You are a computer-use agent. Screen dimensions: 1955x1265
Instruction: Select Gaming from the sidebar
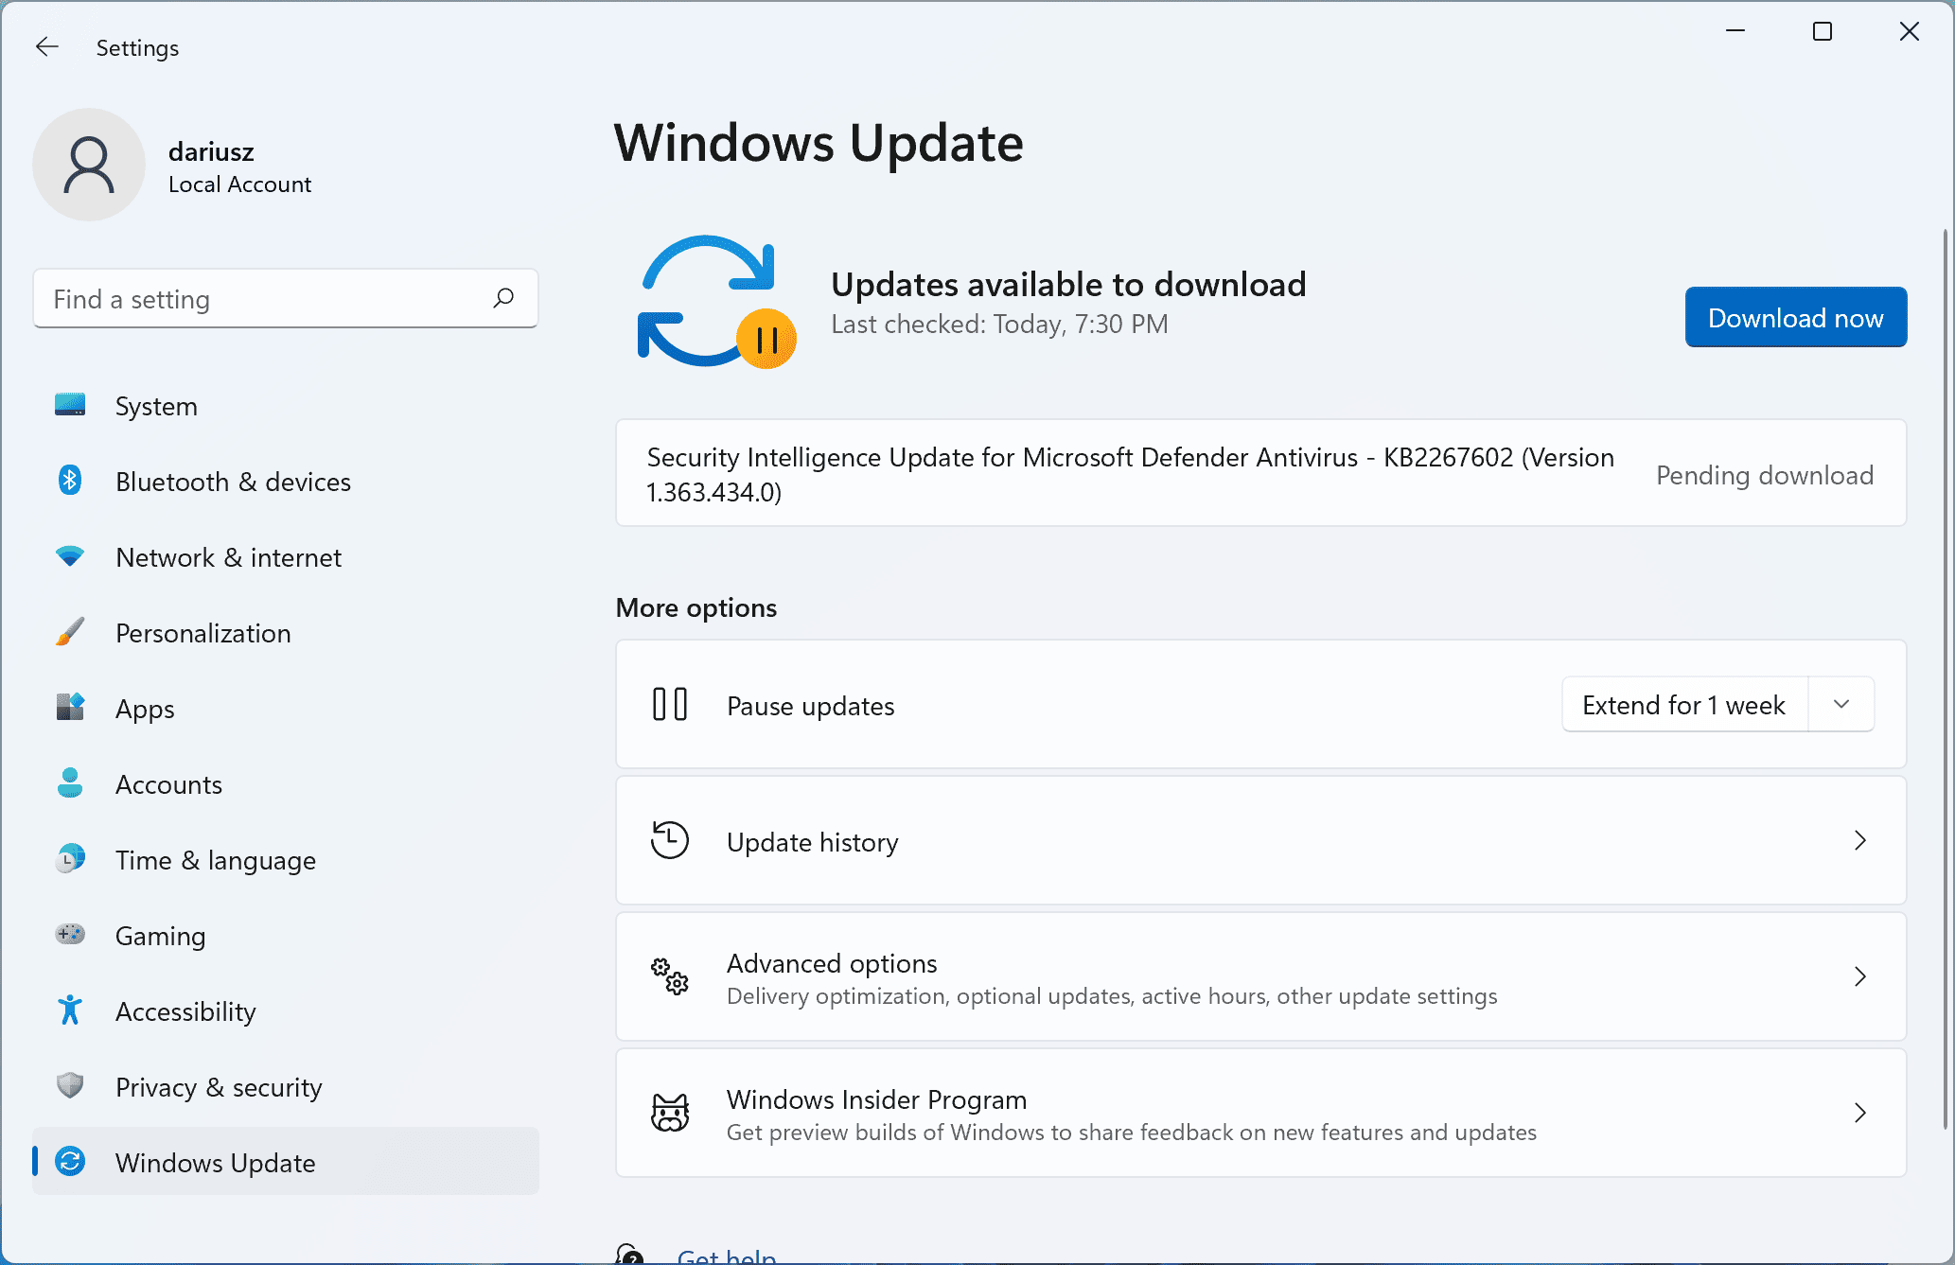click(x=286, y=936)
